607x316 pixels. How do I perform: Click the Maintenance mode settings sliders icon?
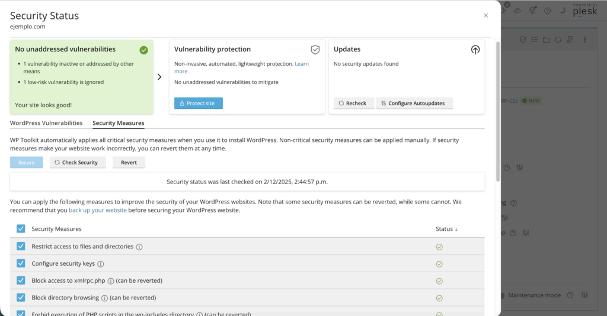pyautogui.click(x=585, y=295)
